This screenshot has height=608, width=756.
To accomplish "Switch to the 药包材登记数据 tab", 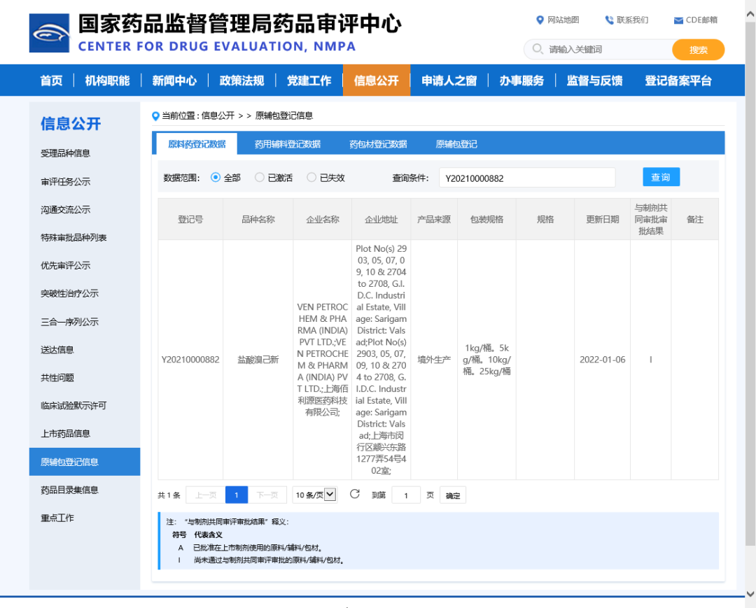I will (x=378, y=144).
